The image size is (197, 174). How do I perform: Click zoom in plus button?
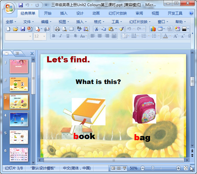tap(178, 168)
